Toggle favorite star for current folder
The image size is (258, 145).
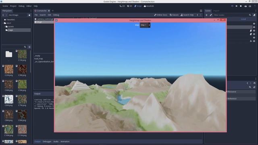(29, 15)
